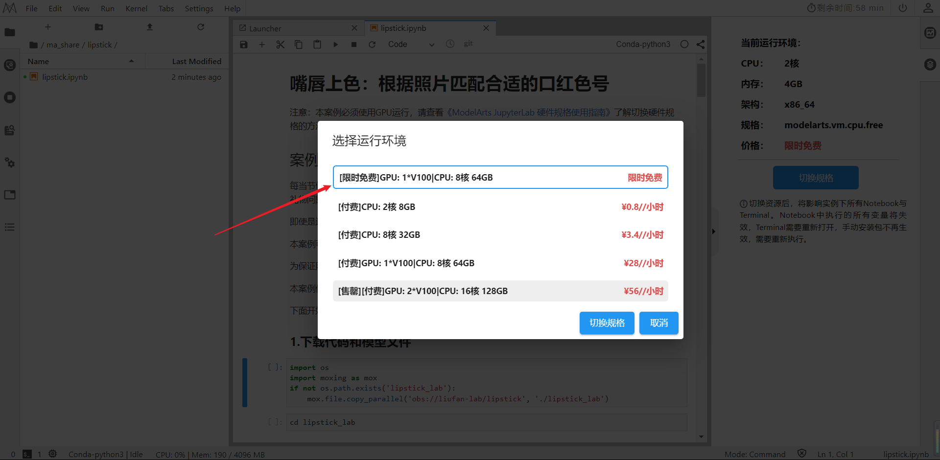Open the Help menu
The image size is (940, 460).
(x=232, y=8)
